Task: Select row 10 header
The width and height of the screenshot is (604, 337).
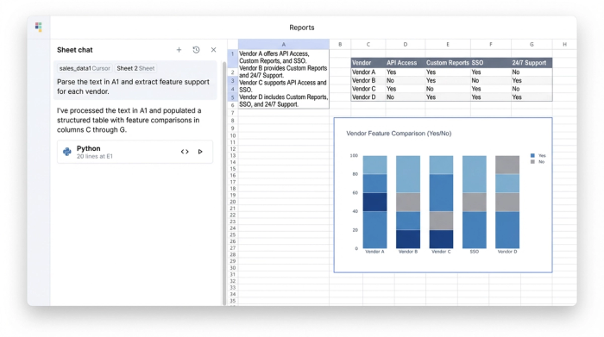Action: coord(233,135)
